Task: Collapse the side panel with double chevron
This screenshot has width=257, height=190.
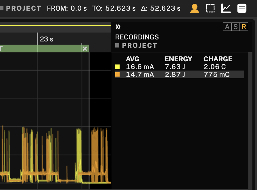Action: [x=118, y=27]
